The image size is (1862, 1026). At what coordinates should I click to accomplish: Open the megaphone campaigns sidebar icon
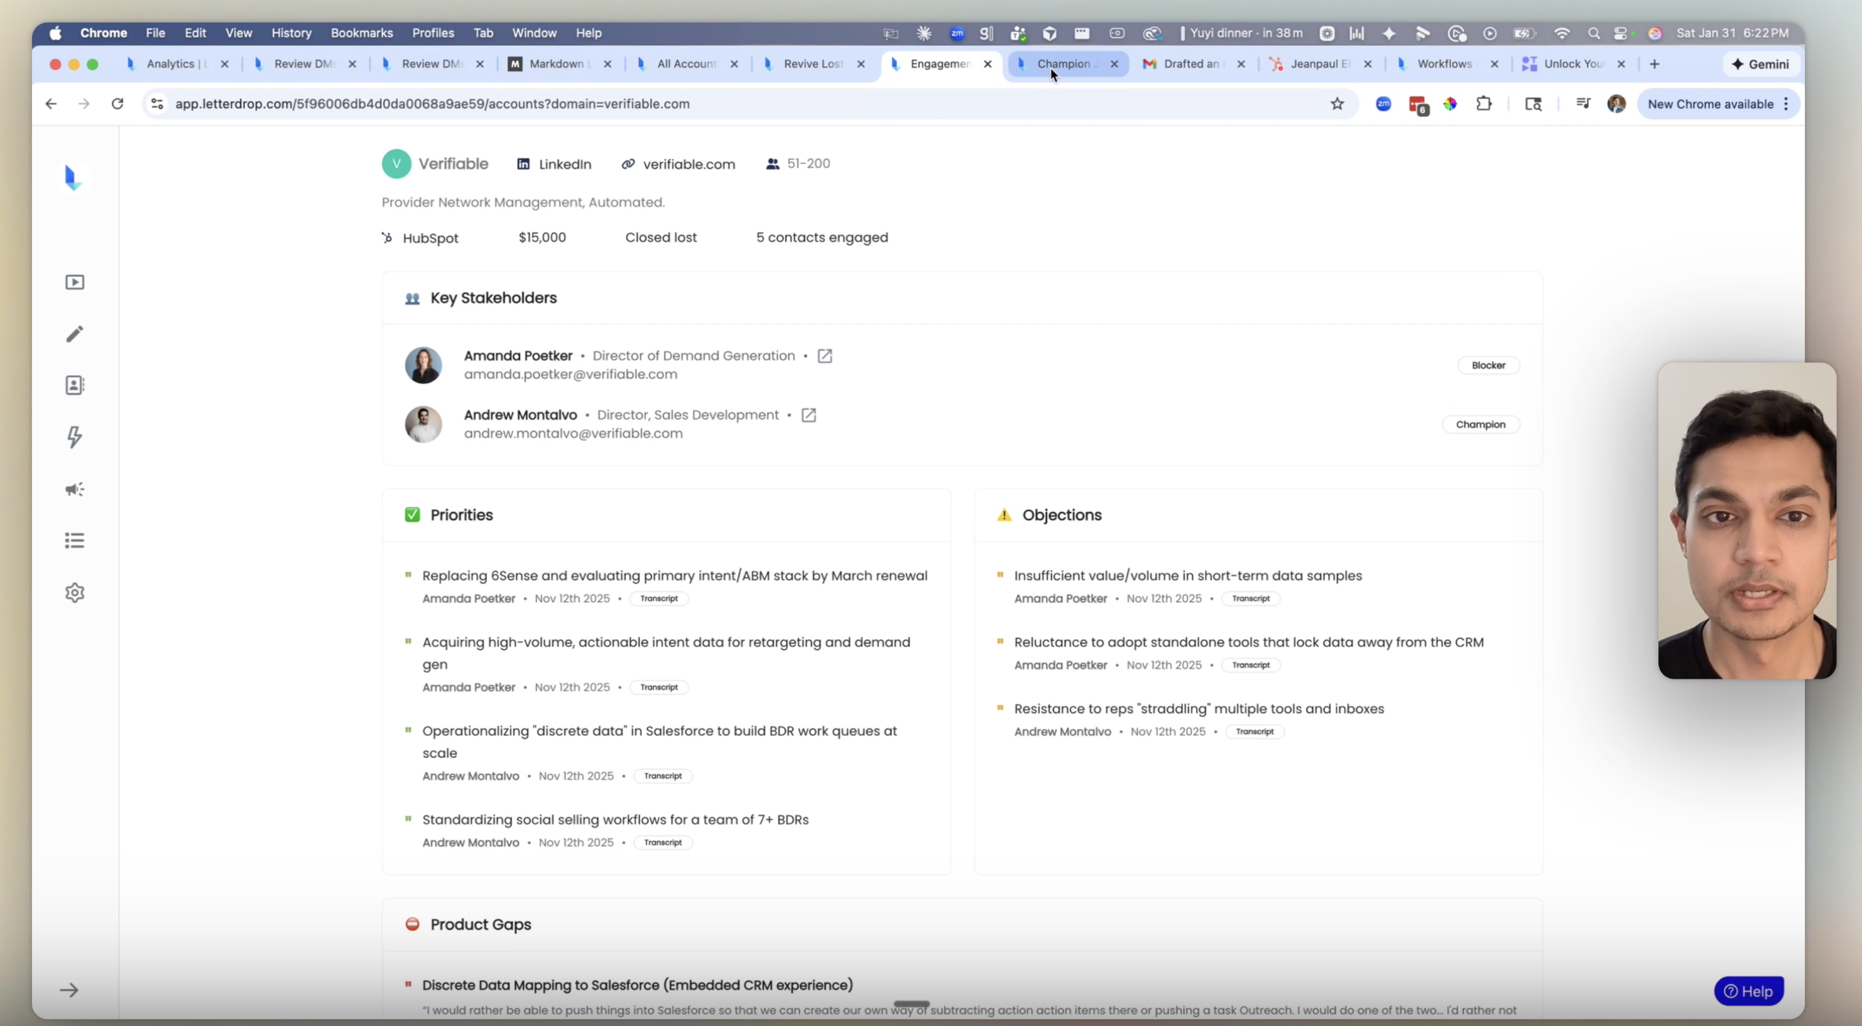[75, 489]
